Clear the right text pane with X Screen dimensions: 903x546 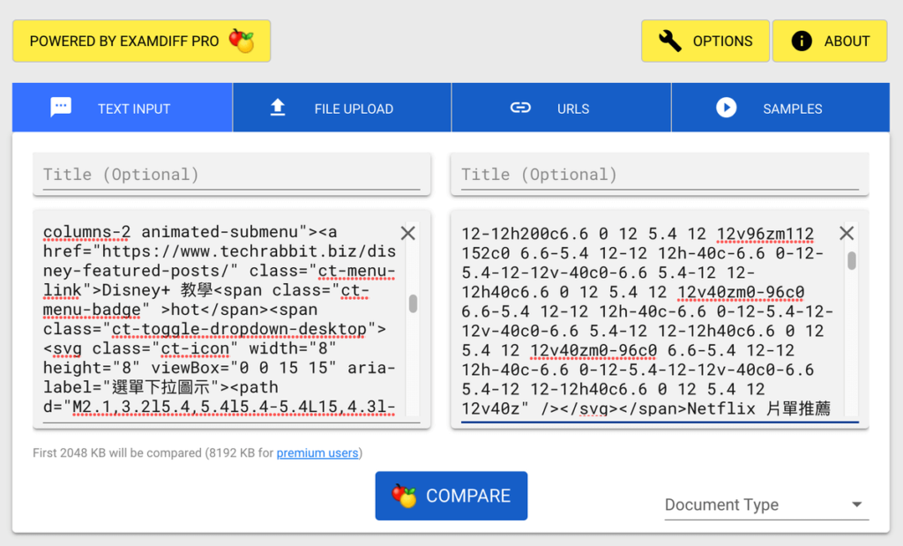(x=846, y=233)
